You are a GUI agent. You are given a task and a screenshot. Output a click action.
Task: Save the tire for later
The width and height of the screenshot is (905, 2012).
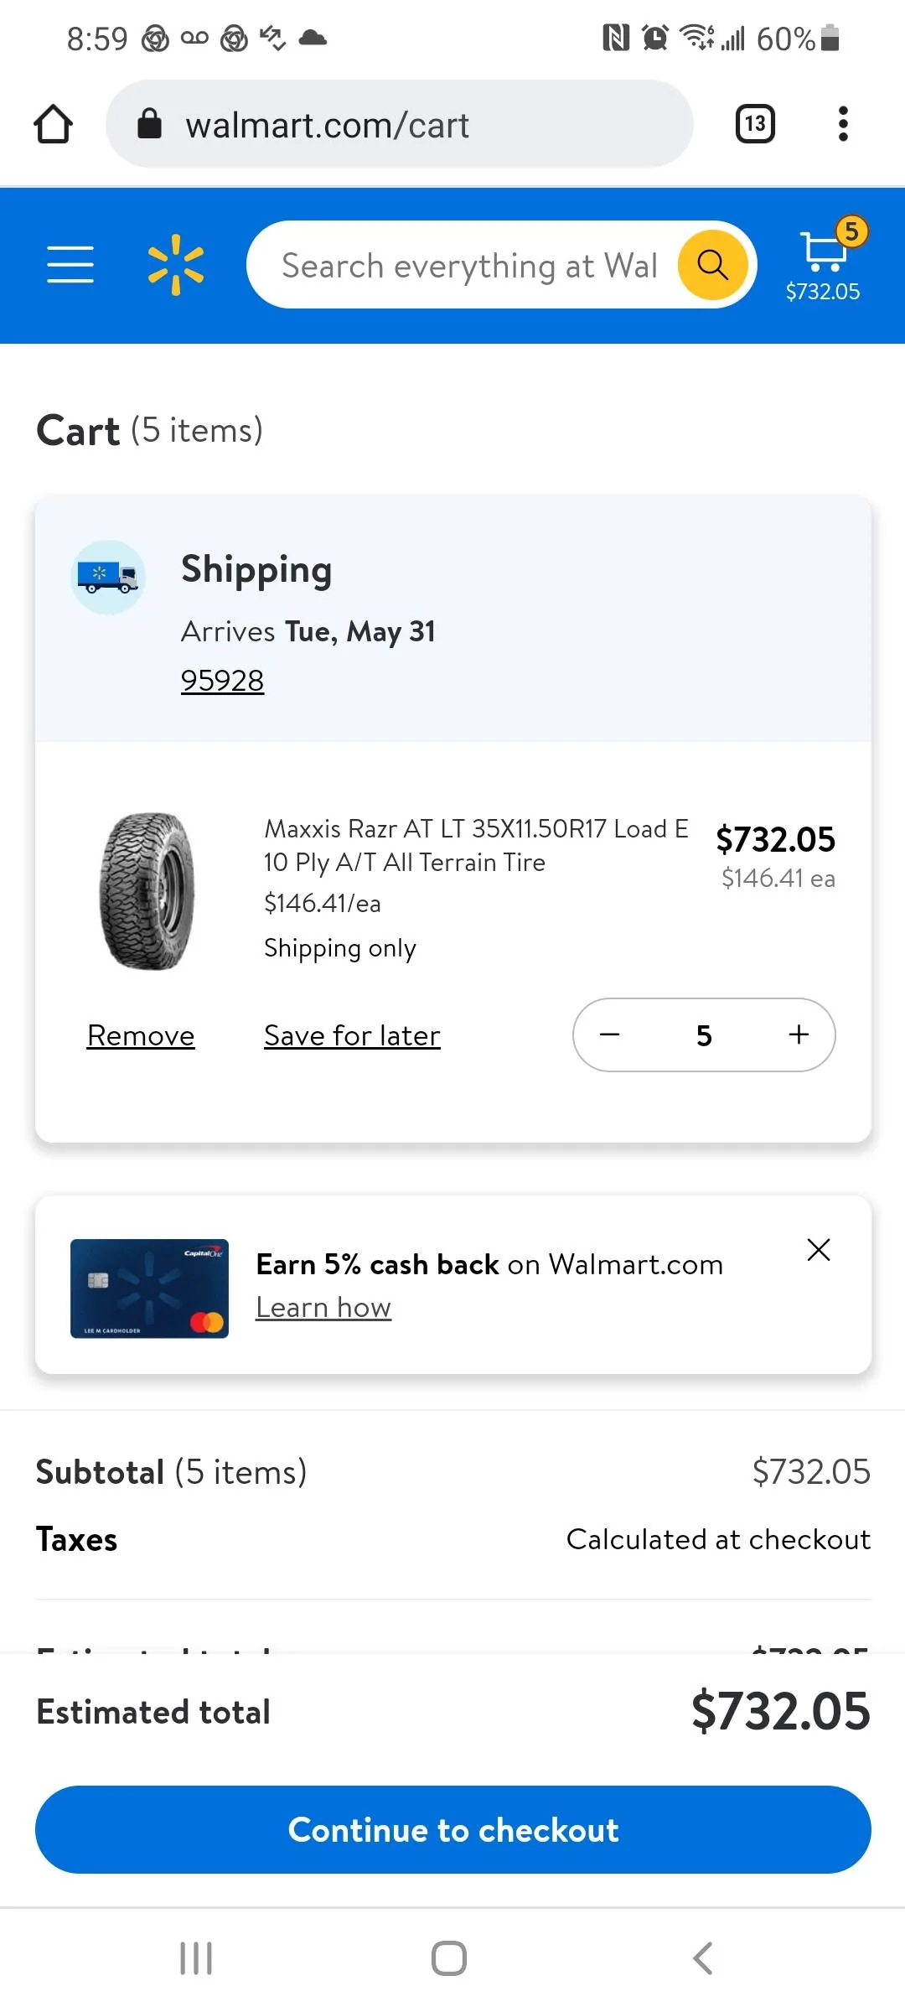[352, 1035]
